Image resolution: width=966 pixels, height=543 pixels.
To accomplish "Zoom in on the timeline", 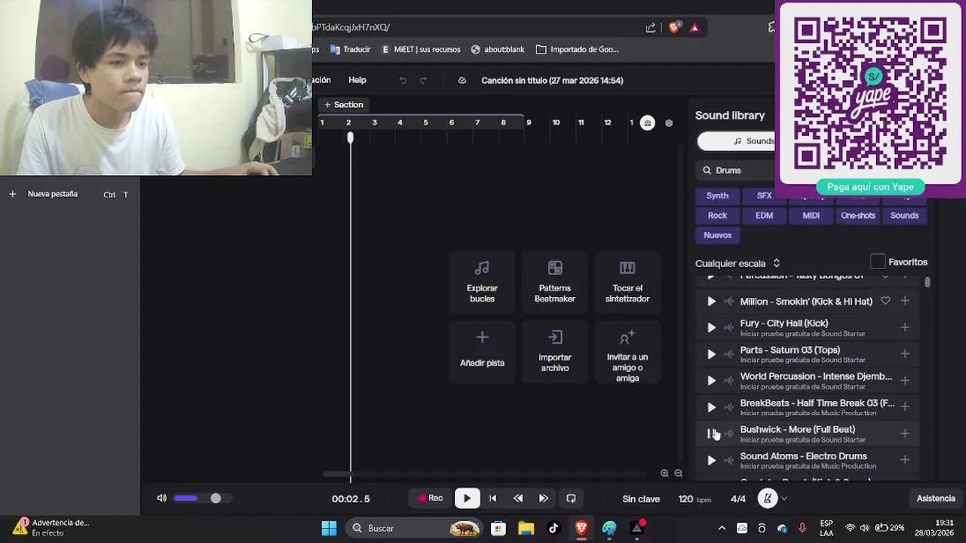I will pos(664,474).
